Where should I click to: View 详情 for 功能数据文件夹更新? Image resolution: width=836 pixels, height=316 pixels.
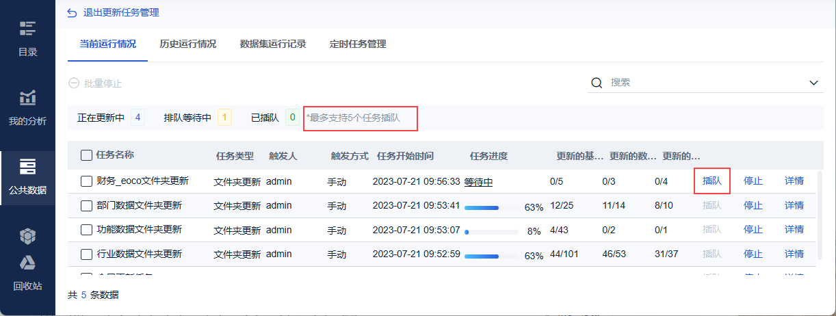tap(794, 229)
